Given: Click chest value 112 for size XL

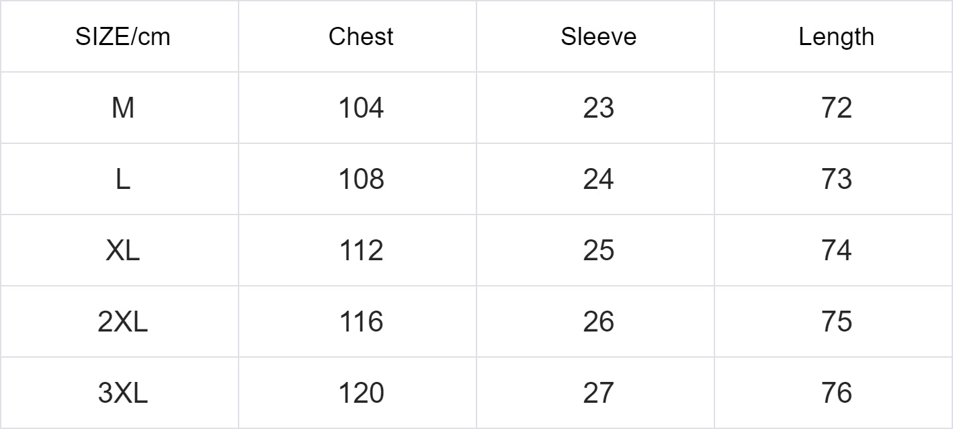Looking at the screenshot, I should click(x=360, y=250).
